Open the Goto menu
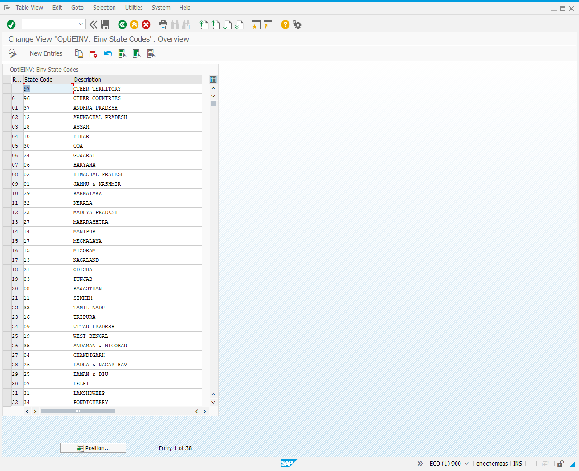The height and width of the screenshot is (471, 579). (x=77, y=8)
